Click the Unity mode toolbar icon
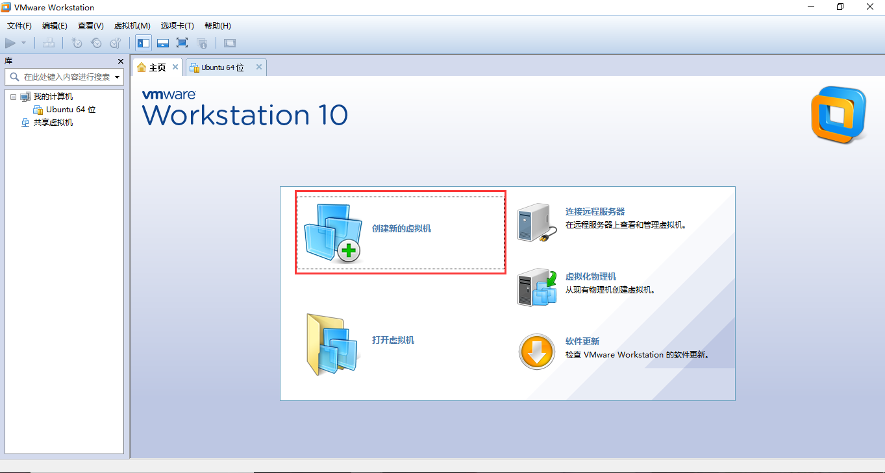Image resolution: width=885 pixels, height=473 pixels. tap(202, 43)
